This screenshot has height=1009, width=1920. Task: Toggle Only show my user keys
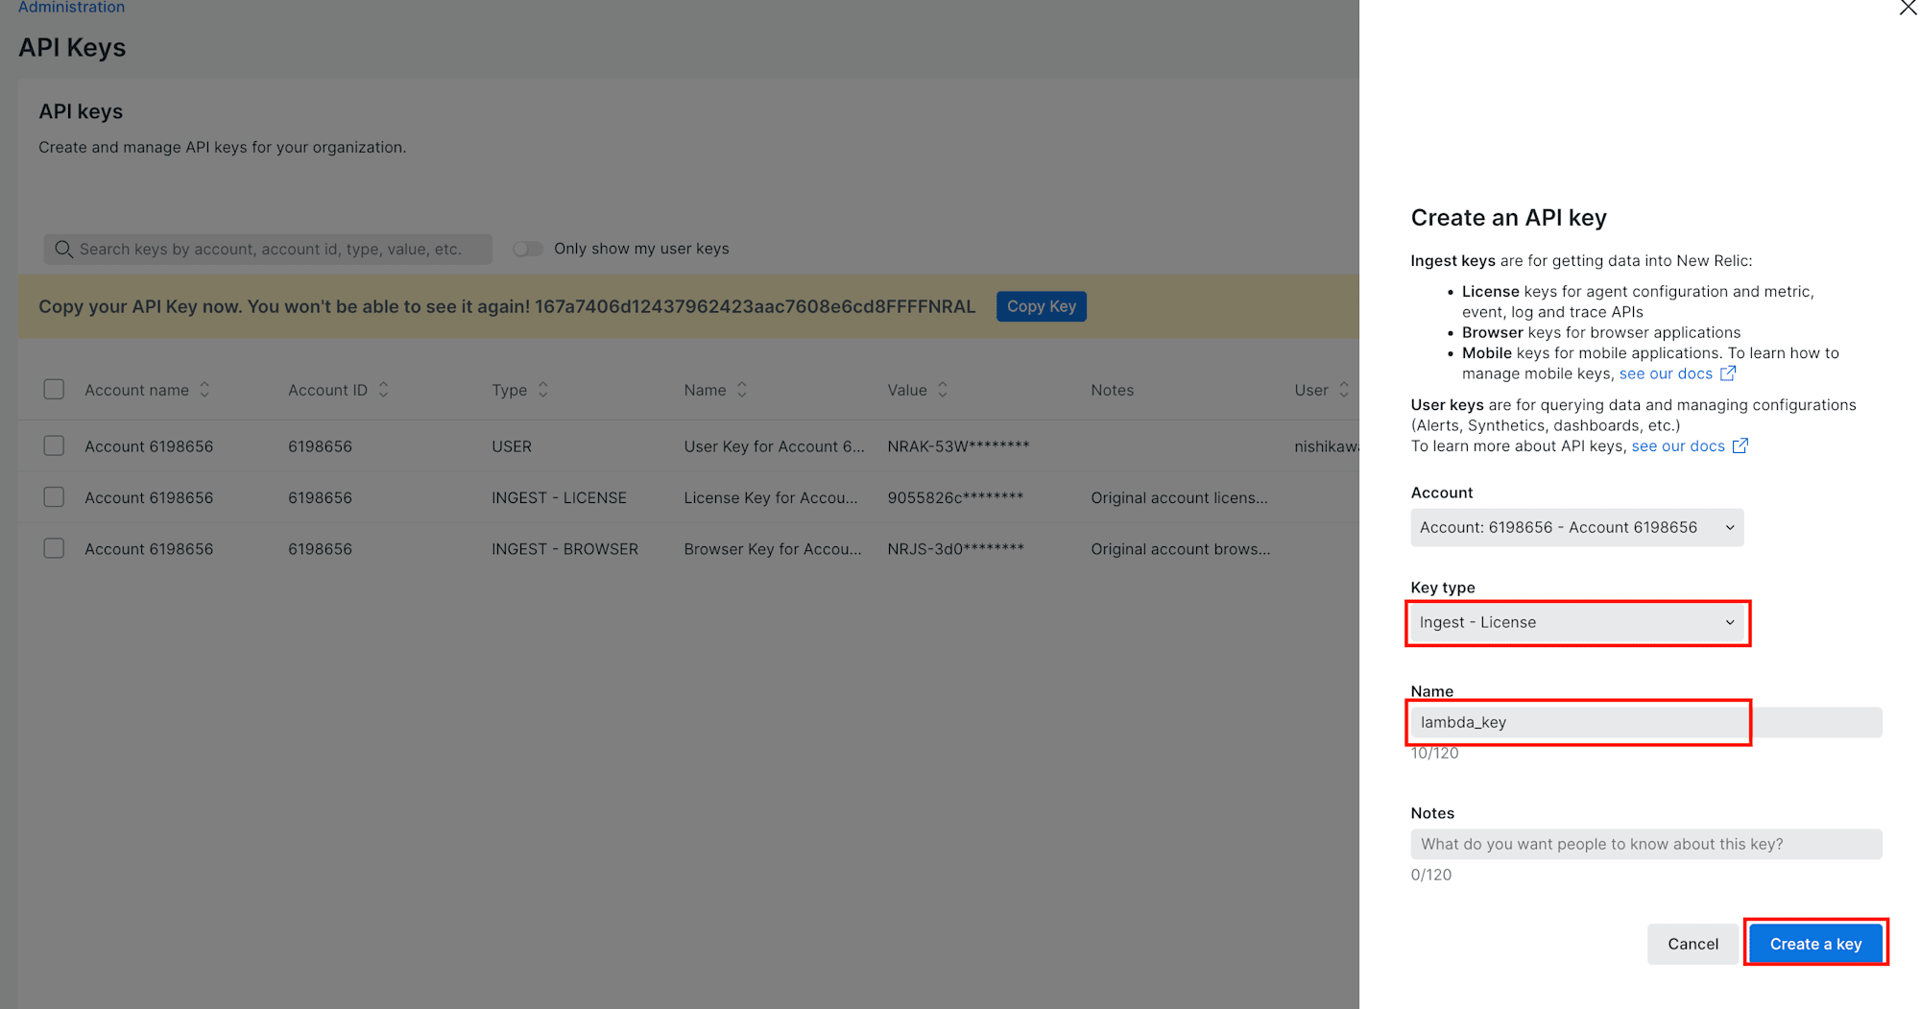[528, 249]
